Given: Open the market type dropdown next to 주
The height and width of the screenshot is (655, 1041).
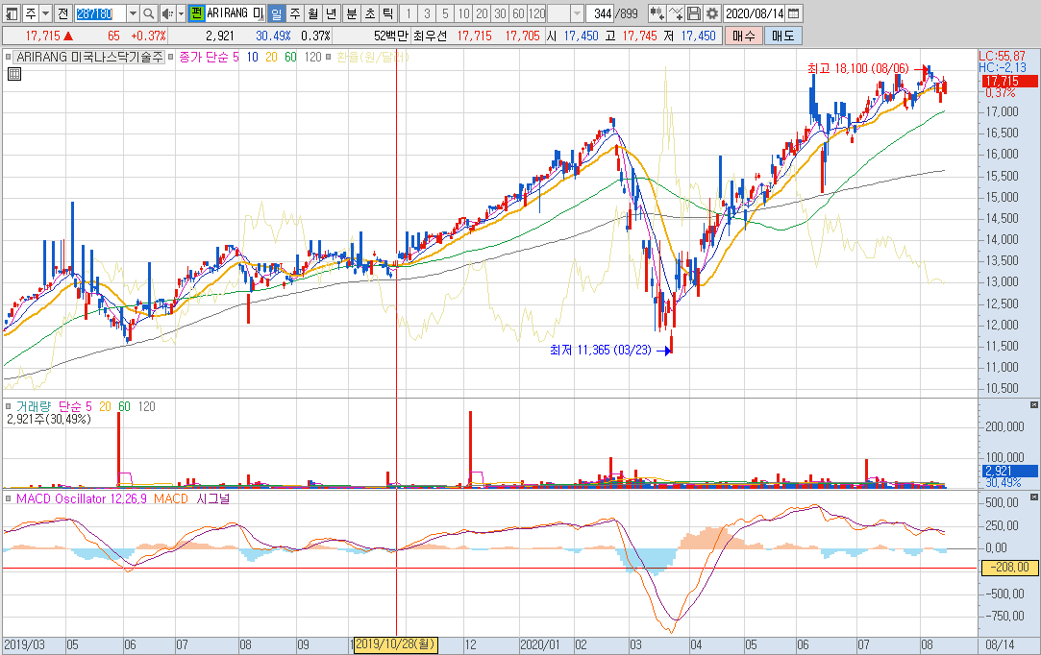Looking at the screenshot, I should coord(46,13).
